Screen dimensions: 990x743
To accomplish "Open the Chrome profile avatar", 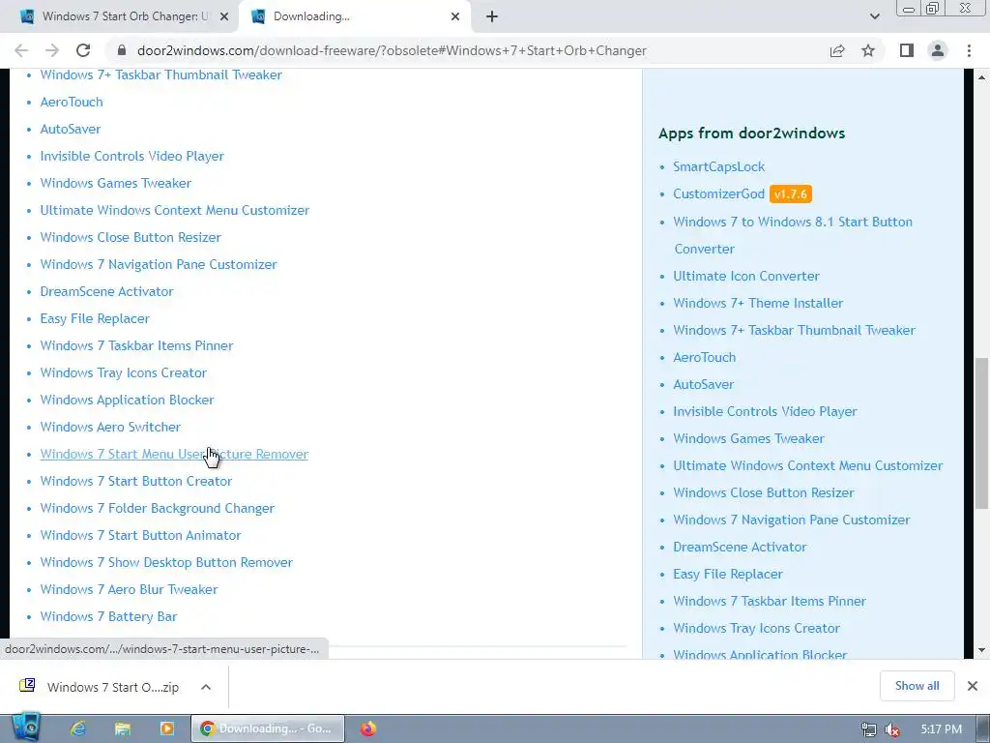I will click(938, 50).
